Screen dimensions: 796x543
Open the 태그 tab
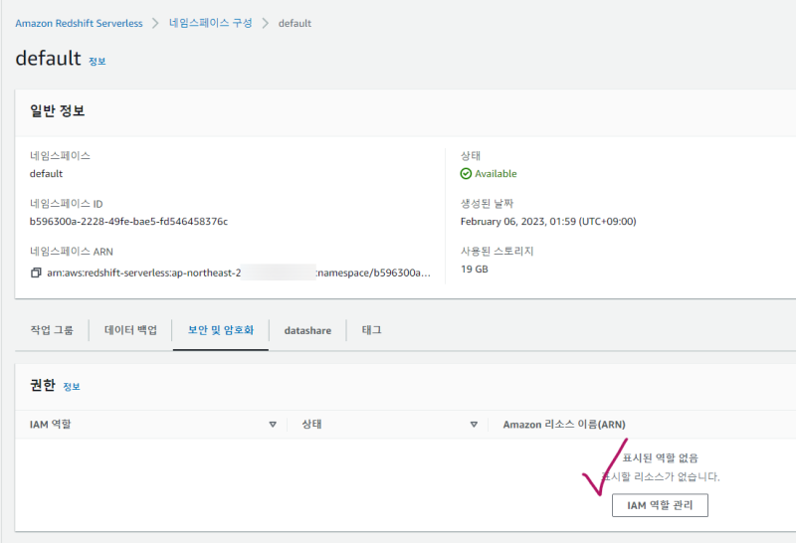(371, 330)
